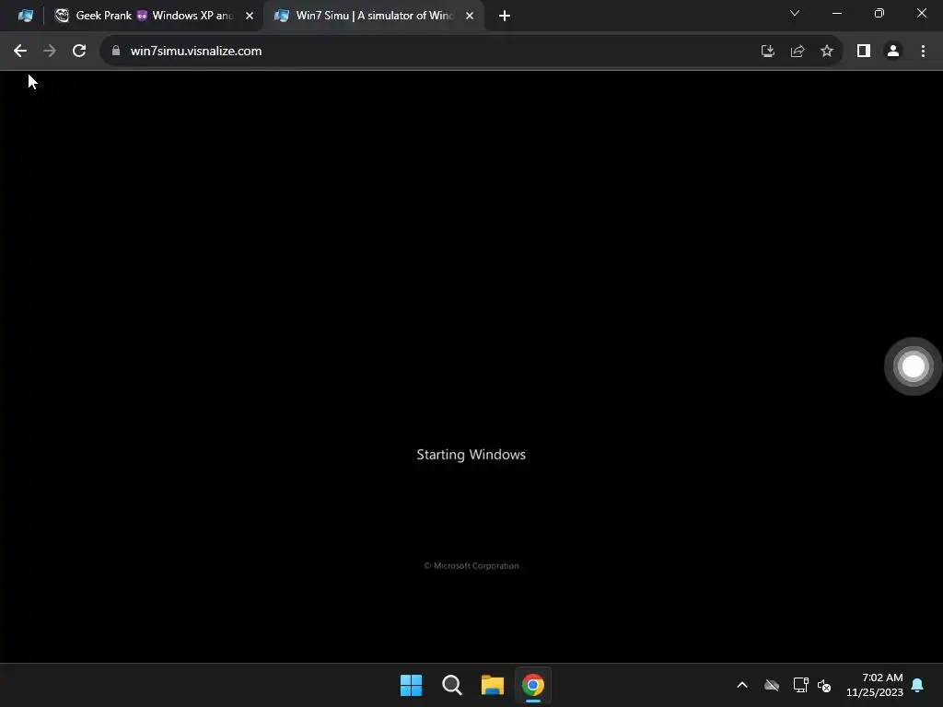Close the Win7 Simu tab
Screen dimensions: 943x707
pyautogui.click(x=470, y=16)
